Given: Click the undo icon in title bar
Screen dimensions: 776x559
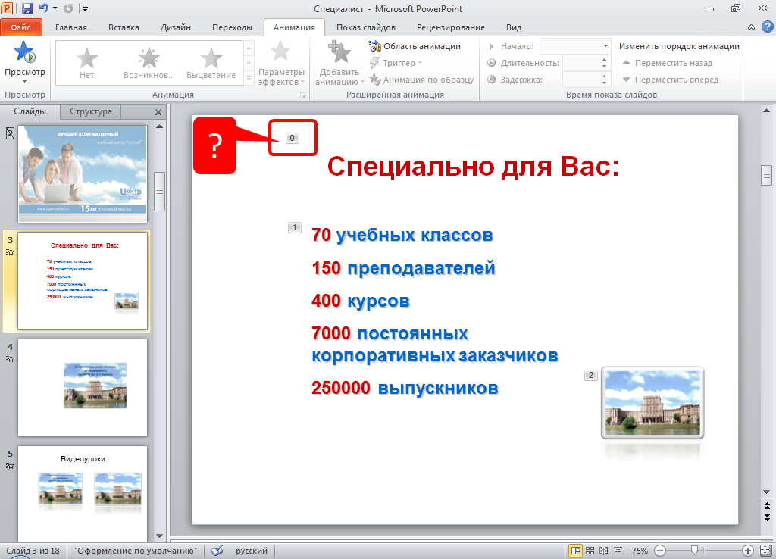Looking at the screenshot, I should coord(44,8).
